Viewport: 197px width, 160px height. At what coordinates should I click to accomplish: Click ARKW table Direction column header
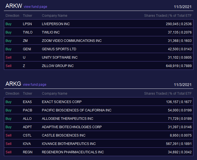tap(13, 16)
